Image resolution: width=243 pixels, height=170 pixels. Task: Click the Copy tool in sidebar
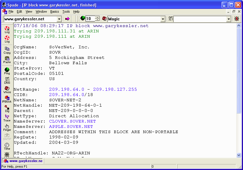click(7, 50)
